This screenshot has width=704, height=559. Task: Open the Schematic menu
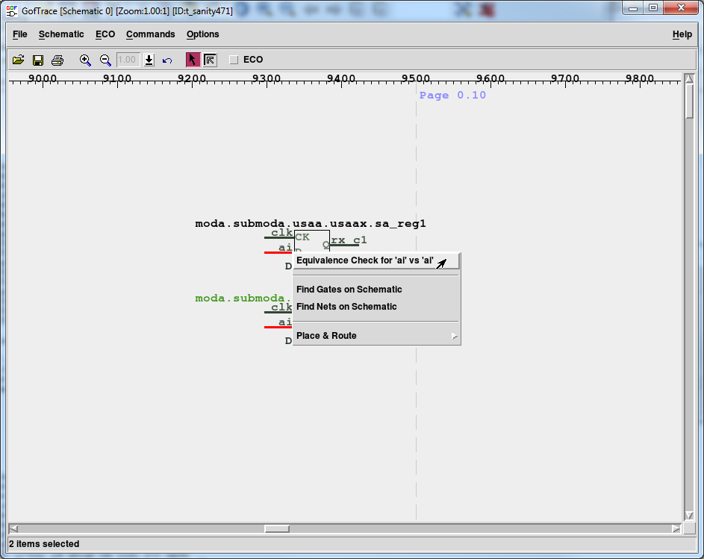[x=61, y=34]
